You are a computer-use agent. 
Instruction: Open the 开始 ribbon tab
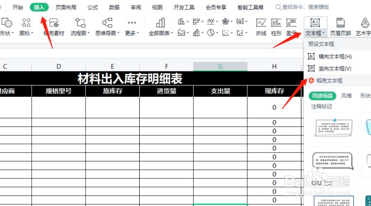(x=18, y=7)
